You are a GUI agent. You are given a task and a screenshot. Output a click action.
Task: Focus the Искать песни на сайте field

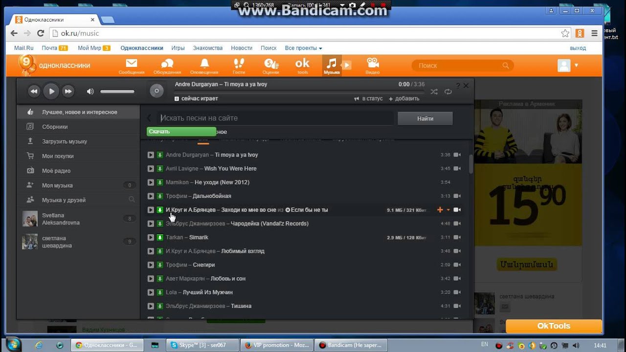coord(275,118)
